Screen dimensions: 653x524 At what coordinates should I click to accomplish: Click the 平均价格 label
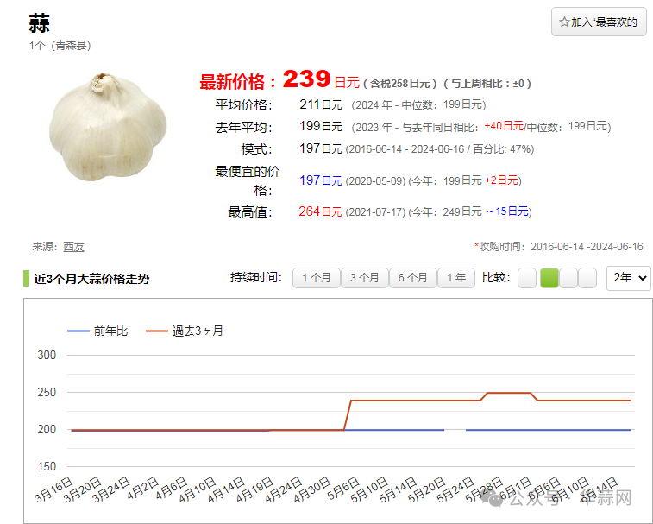[x=243, y=104]
